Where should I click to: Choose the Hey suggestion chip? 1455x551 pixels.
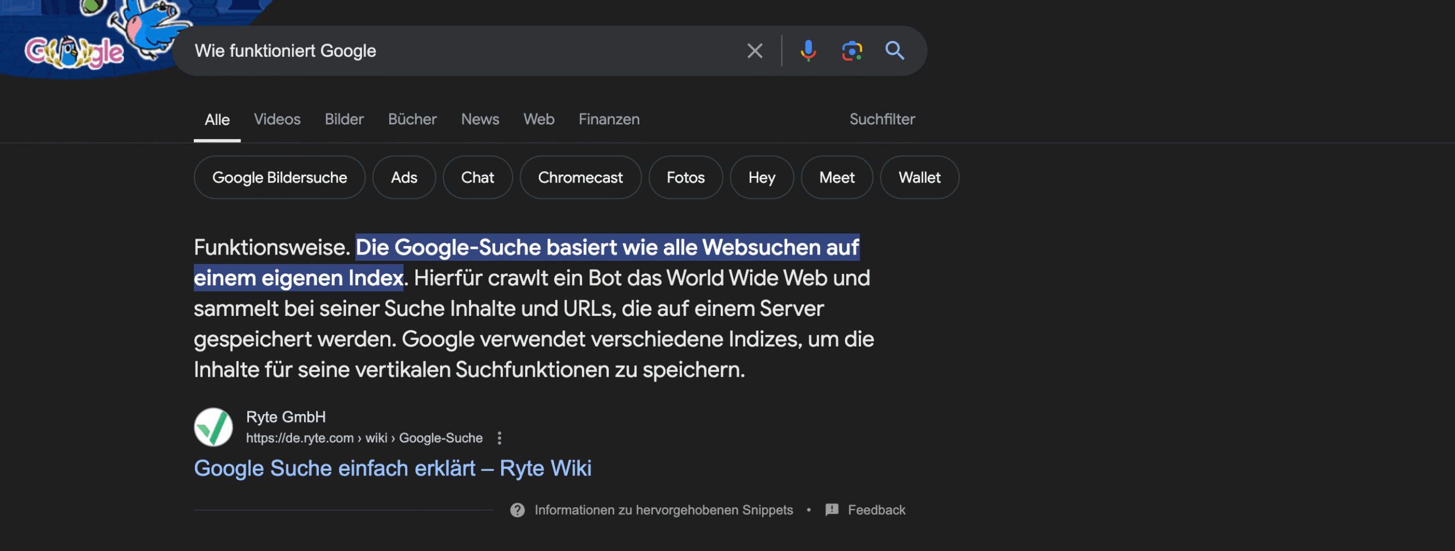click(x=762, y=178)
